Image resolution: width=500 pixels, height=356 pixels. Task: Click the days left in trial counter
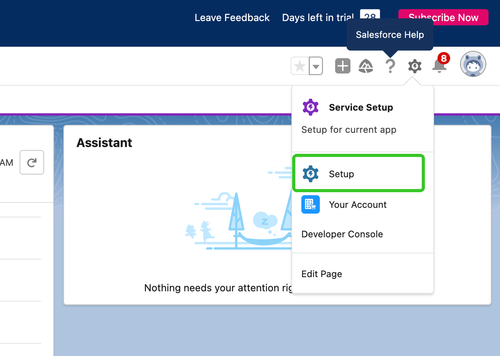369,15
